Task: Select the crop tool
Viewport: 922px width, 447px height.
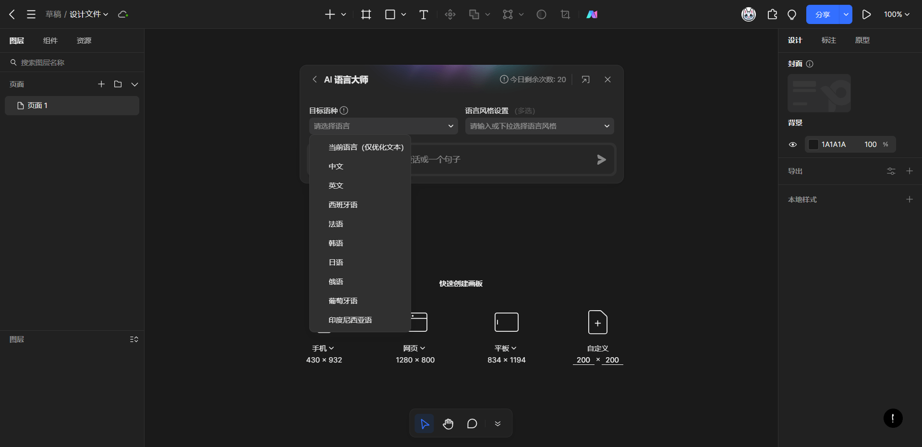Action: pyautogui.click(x=565, y=14)
